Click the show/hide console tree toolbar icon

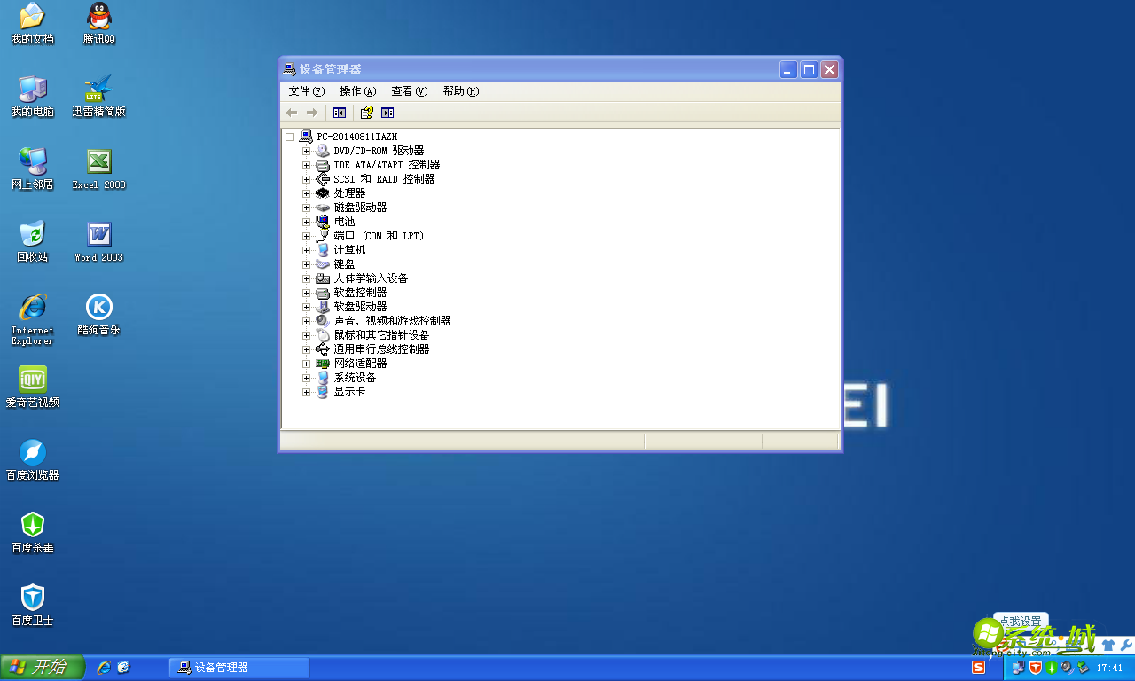tap(339, 112)
